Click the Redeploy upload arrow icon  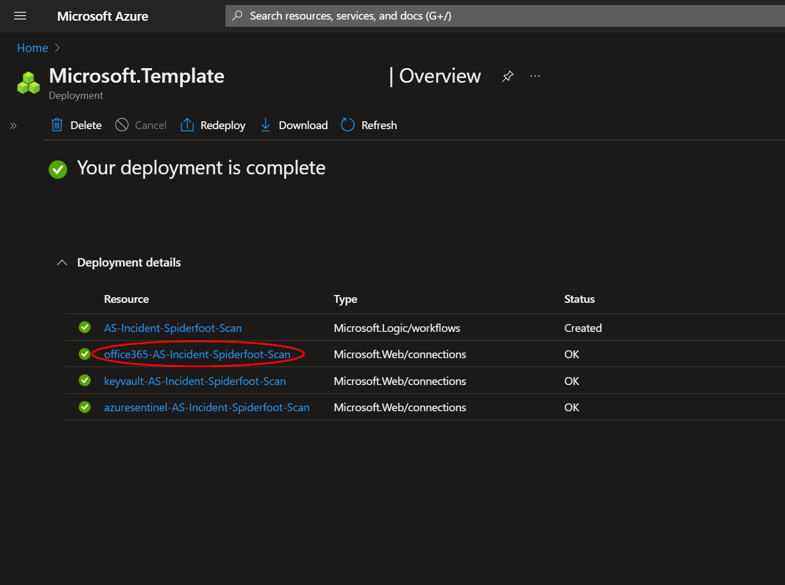click(x=187, y=125)
